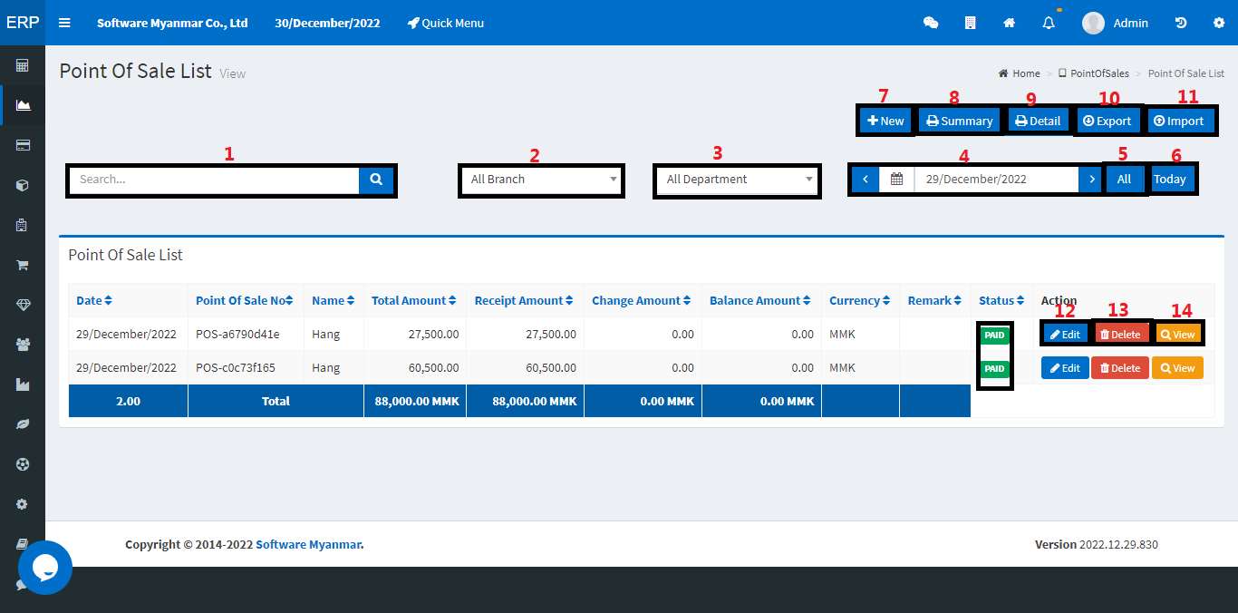Sort by Balance Amount column

pyautogui.click(x=760, y=300)
